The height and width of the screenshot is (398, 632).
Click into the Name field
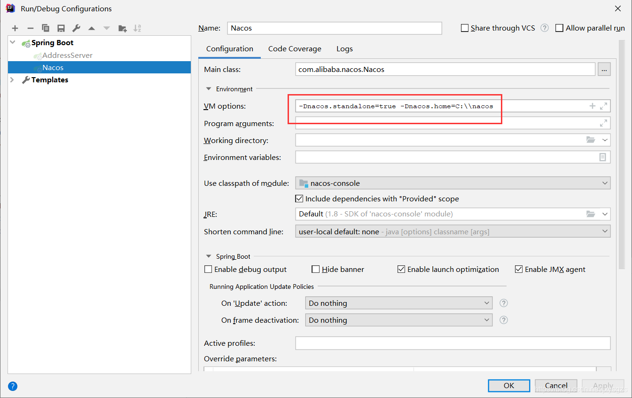coord(335,28)
